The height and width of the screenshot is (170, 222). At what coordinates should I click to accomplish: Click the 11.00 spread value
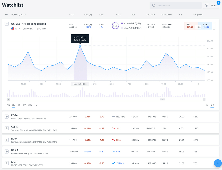[198, 27]
